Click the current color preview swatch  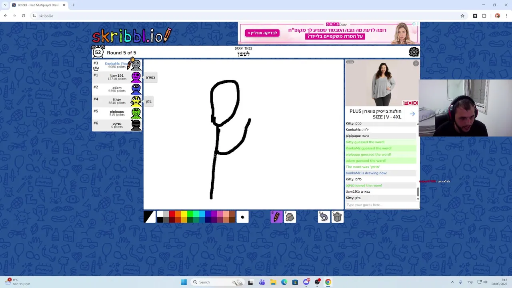click(150, 216)
